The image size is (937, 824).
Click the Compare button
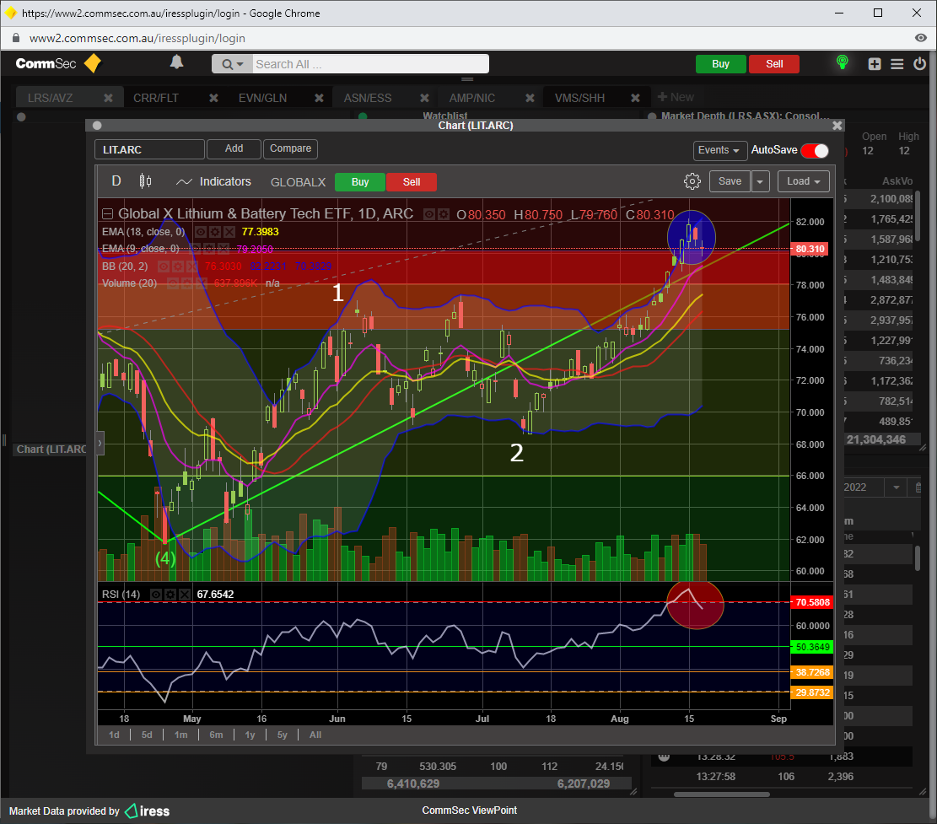[x=290, y=148]
